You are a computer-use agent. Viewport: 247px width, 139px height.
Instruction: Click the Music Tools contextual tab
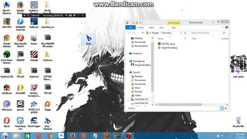point(174,23)
